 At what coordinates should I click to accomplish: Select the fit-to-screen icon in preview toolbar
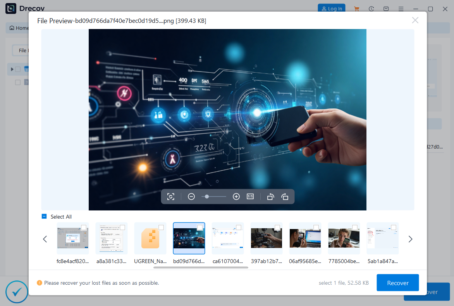point(171,197)
